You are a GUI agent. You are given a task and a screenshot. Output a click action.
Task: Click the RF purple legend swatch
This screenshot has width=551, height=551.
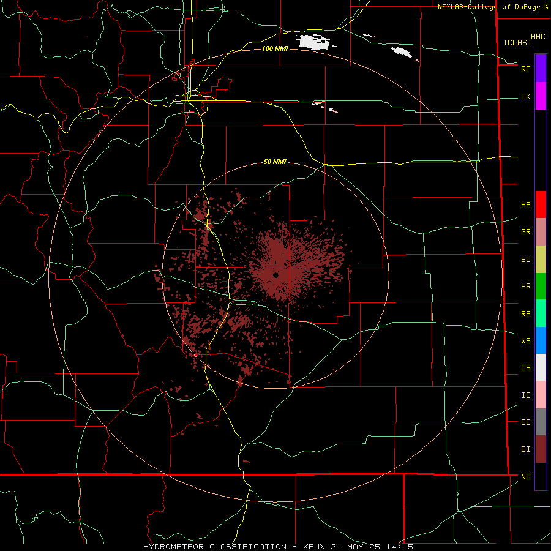tap(541, 69)
